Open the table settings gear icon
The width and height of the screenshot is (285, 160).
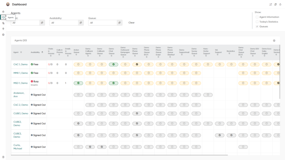click(x=274, y=41)
